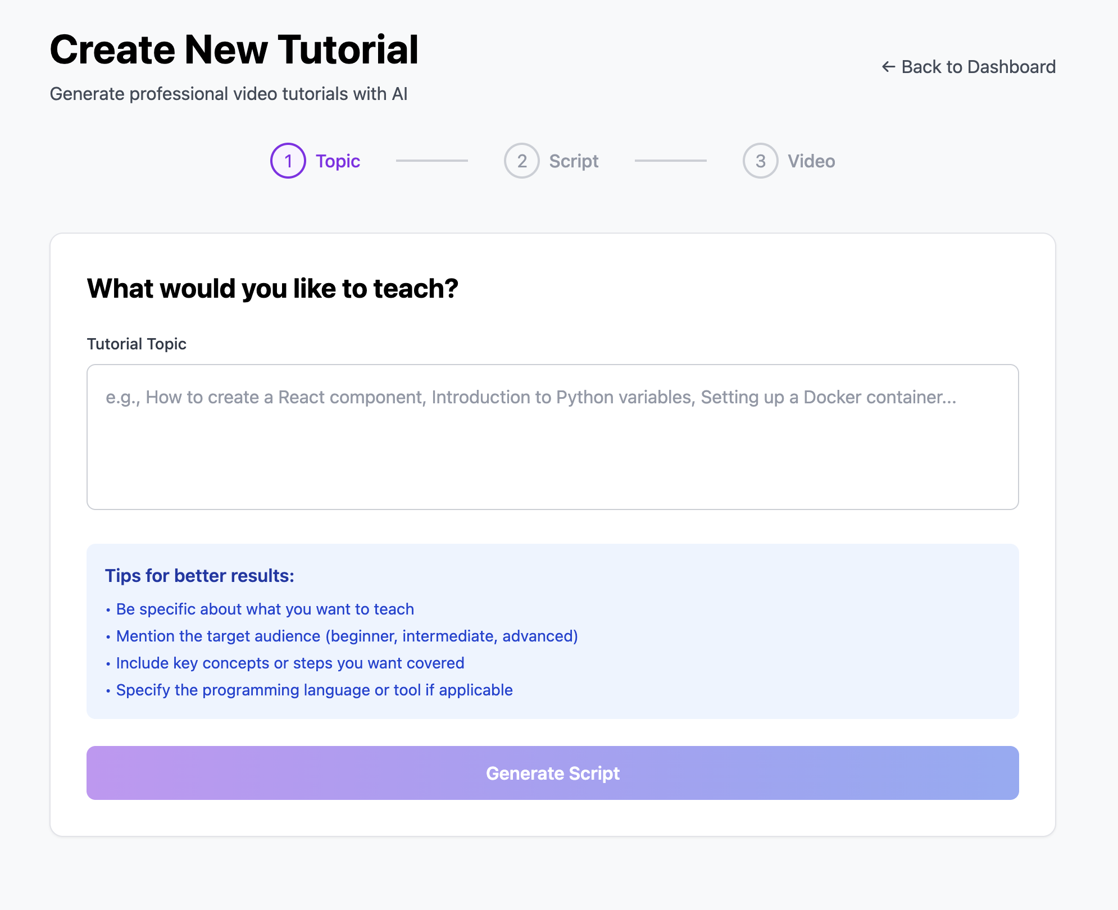The width and height of the screenshot is (1118, 910).
Task: Click the step 3 circle icon
Action: [x=760, y=161]
